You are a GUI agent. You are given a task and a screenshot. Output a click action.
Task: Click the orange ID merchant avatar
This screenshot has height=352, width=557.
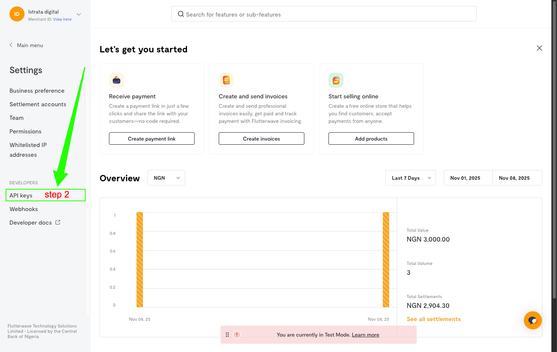(x=17, y=14)
